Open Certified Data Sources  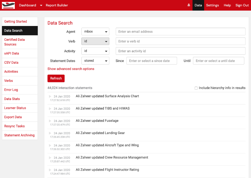[20, 42]
